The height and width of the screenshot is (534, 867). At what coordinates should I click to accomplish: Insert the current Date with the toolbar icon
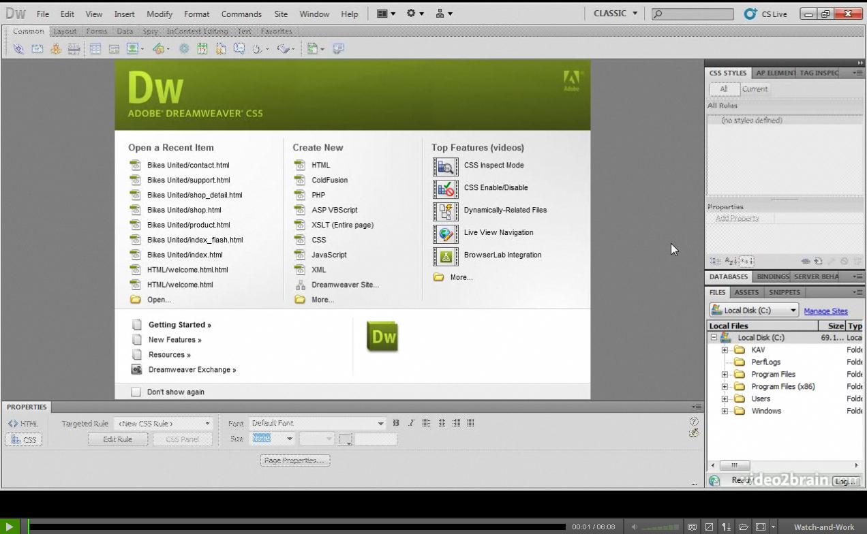click(x=202, y=48)
